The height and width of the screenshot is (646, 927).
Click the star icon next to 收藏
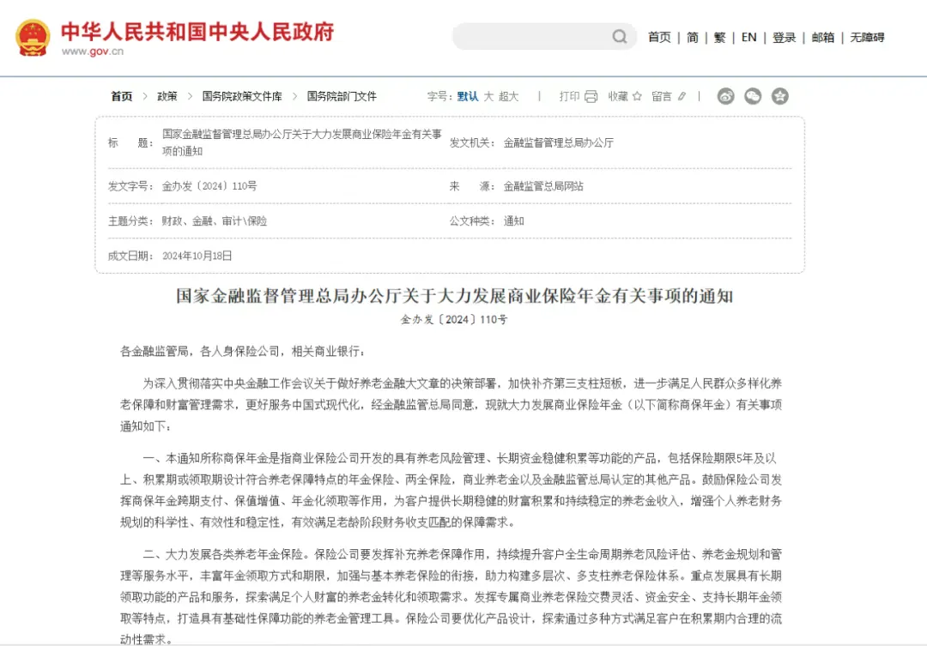(635, 96)
